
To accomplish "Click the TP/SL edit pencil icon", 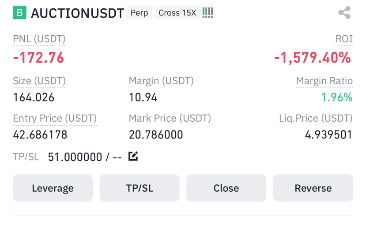I will tap(133, 156).
